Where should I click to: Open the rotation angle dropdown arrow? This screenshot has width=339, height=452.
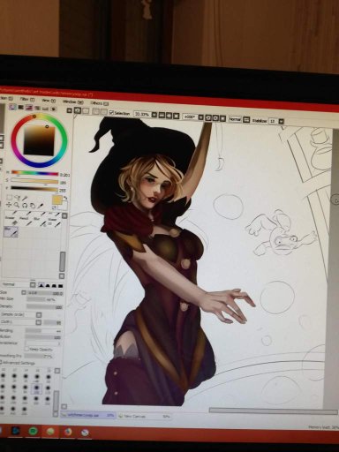200,117
